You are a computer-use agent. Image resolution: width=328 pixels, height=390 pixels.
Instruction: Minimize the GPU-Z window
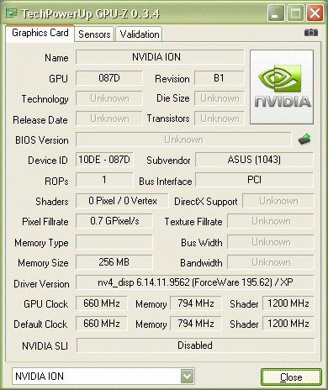coord(276,13)
